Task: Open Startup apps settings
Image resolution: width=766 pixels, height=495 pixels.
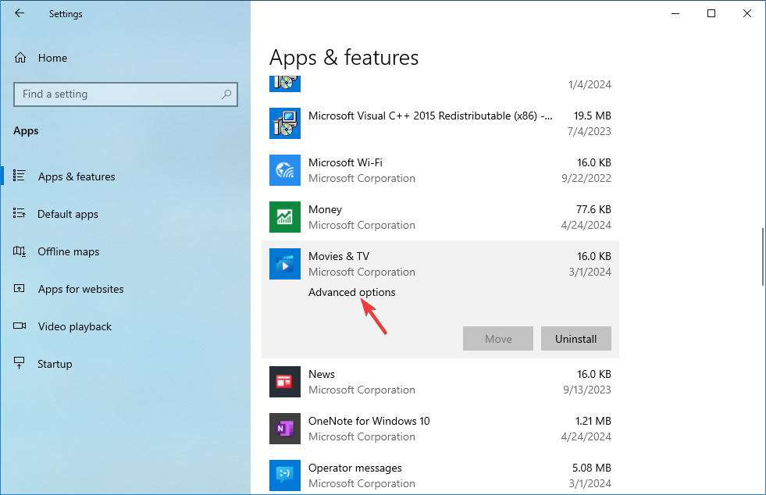Action: pyautogui.click(x=55, y=364)
